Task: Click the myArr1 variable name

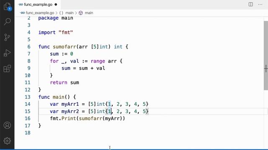Action: click(x=70, y=104)
